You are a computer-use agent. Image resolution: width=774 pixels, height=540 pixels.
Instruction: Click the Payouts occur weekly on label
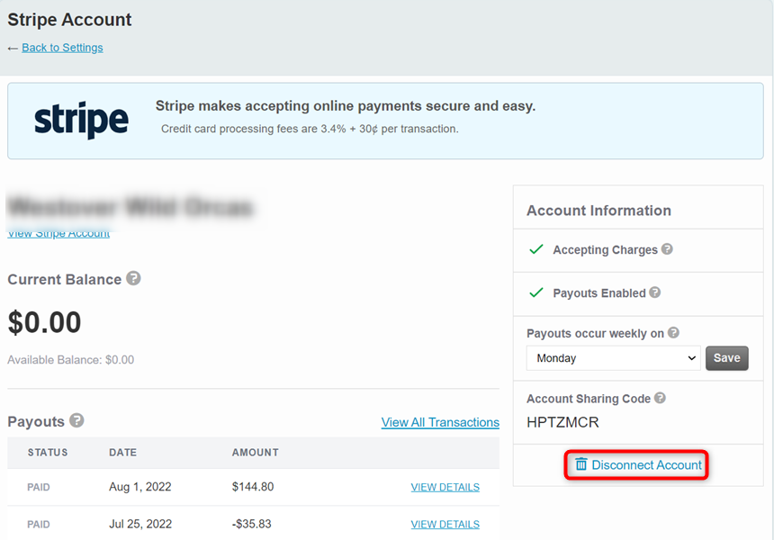tap(595, 334)
